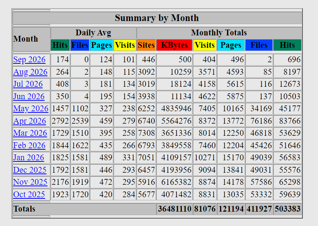This screenshot has width=318, height=226.
Task: Click Files cell 49031 for Dec 2025
Action: click(259, 170)
